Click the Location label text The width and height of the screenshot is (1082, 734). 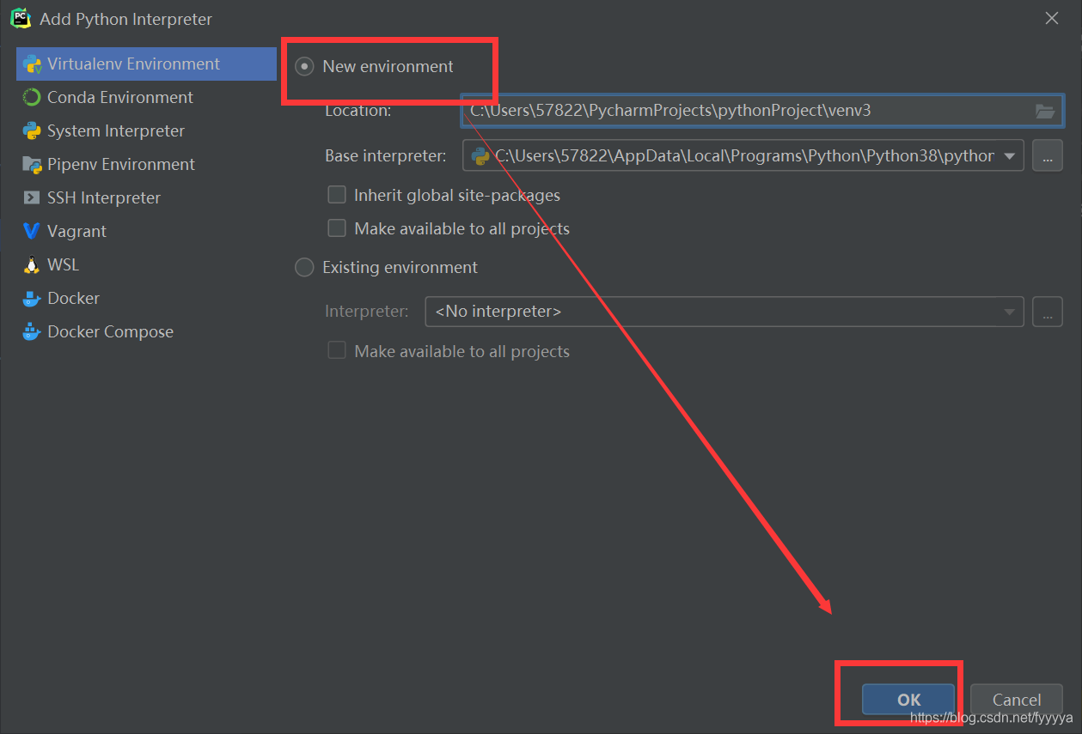point(358,111)
